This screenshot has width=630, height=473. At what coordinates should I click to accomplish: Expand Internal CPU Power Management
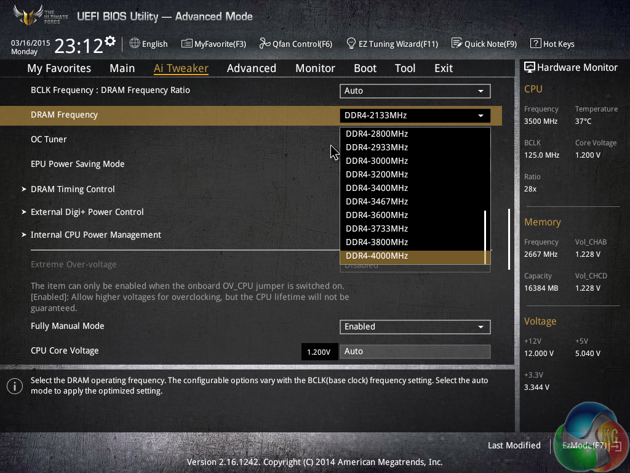point(96,235)
